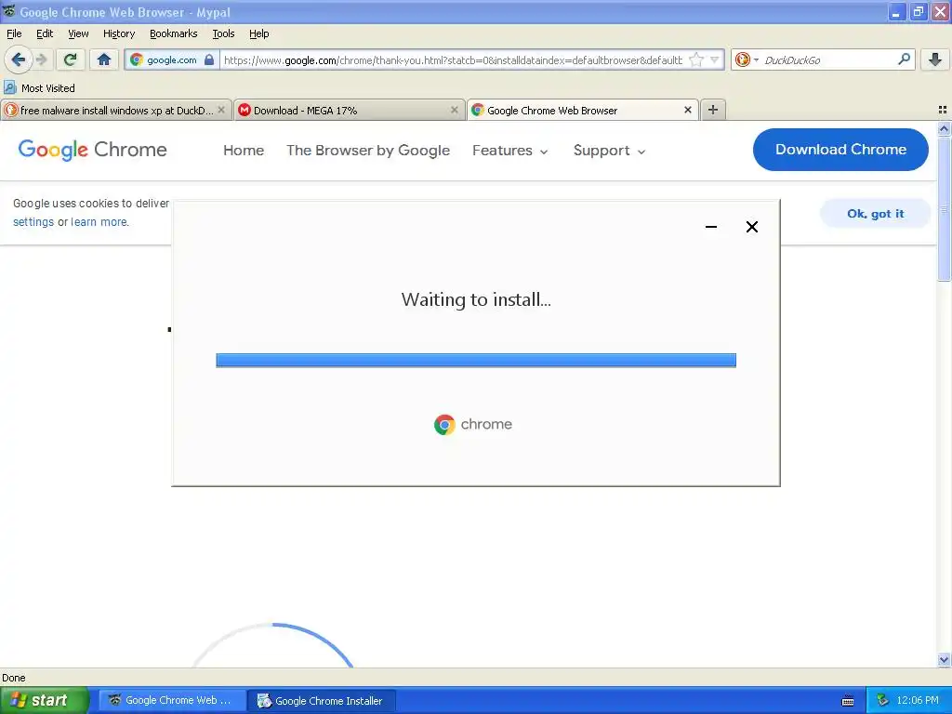
Task: Click the keyboard tray icon
Action: [x=848, y=701]
